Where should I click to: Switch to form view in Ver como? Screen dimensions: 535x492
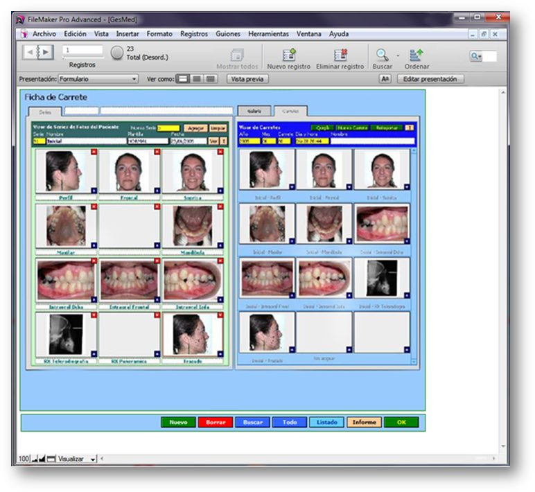click(x=183, y=79)
